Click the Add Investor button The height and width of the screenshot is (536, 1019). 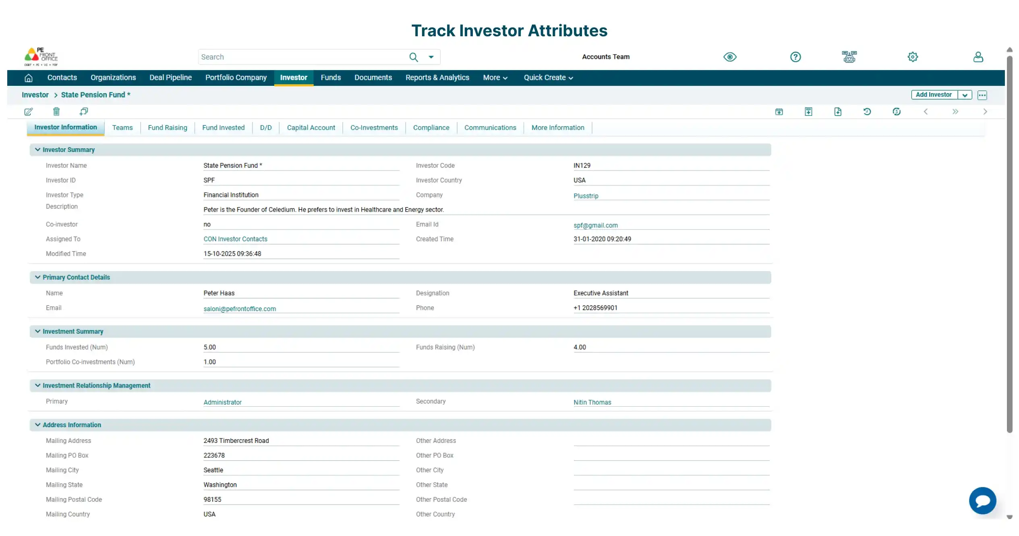[933, 95]
